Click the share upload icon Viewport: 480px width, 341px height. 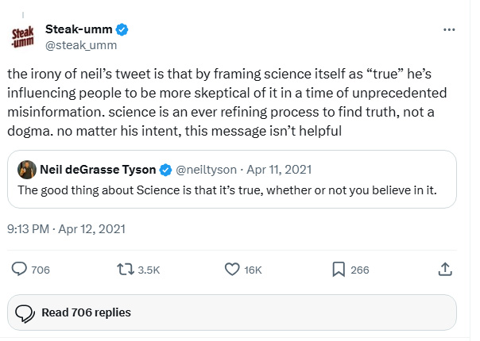445,270
